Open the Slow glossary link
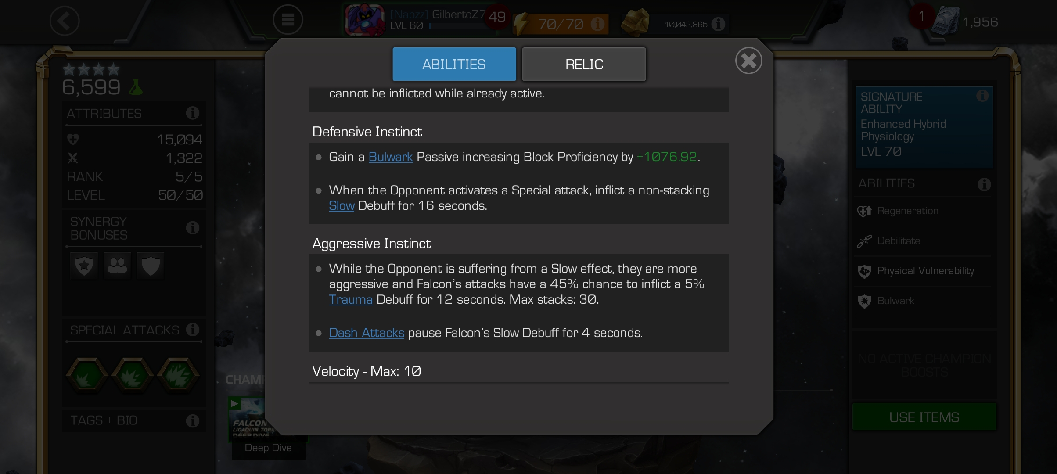This screenshot has width=1057, height=474. 342,205
